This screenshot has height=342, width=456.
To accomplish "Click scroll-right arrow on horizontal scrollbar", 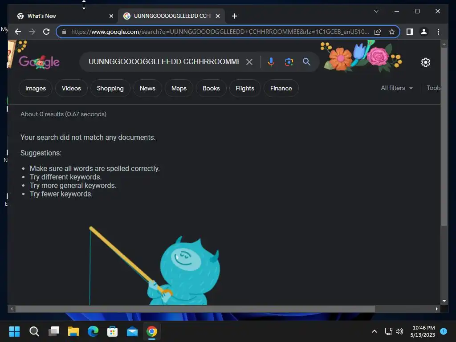I will pos(436,309).
